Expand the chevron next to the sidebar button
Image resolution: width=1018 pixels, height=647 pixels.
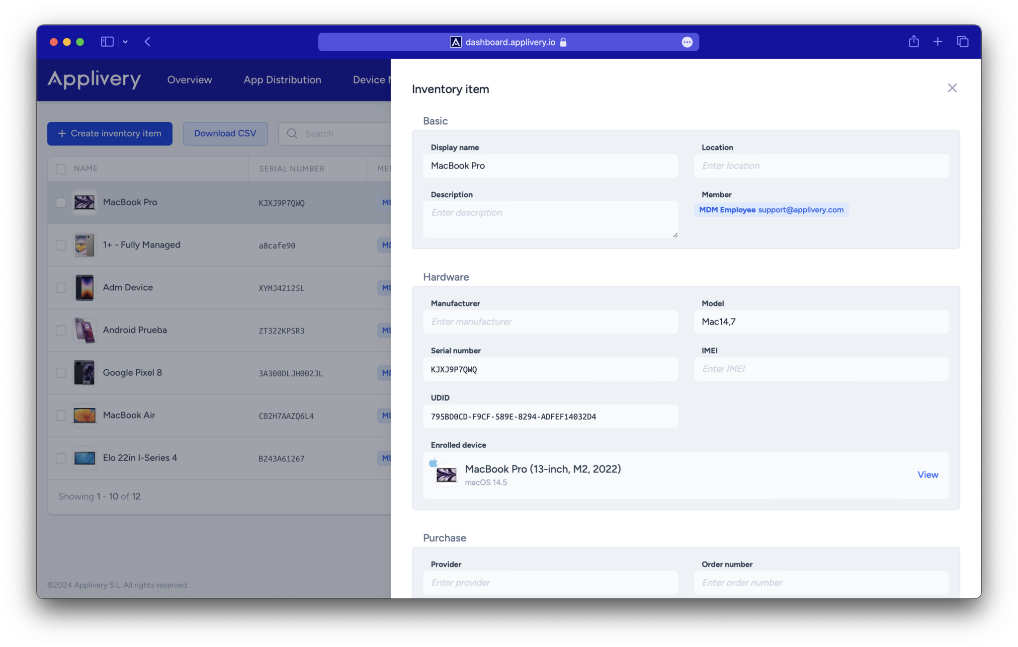pos(125,42)
